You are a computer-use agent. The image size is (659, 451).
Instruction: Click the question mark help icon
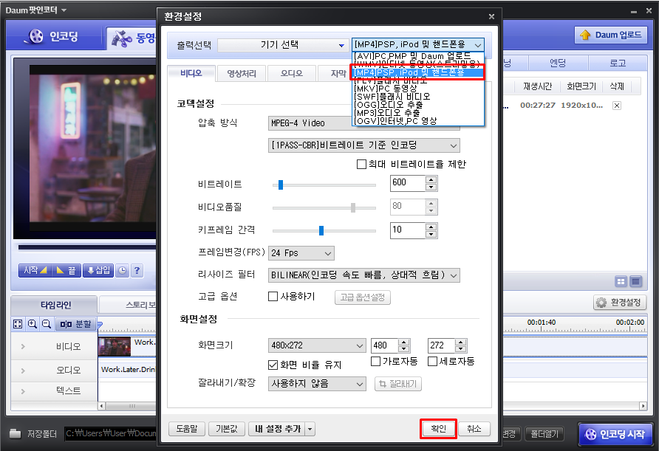point(137,270)
